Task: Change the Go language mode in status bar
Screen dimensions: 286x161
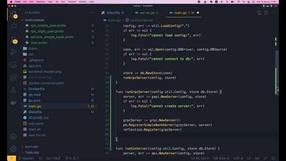Action: click(257, 158)
